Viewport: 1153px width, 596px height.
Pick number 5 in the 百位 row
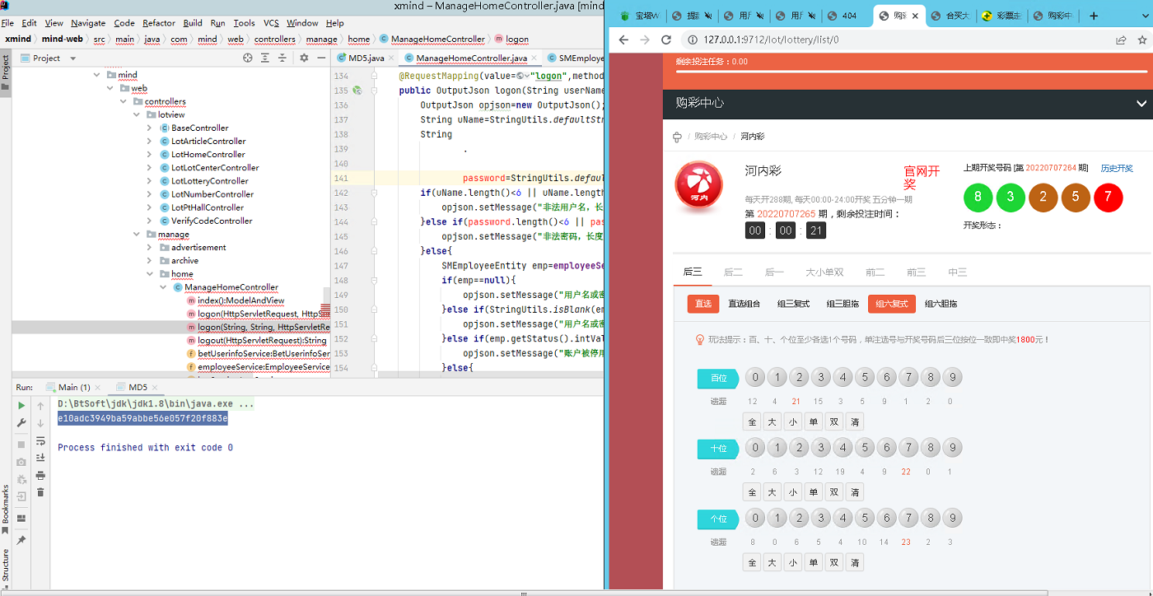click(864, 378)
